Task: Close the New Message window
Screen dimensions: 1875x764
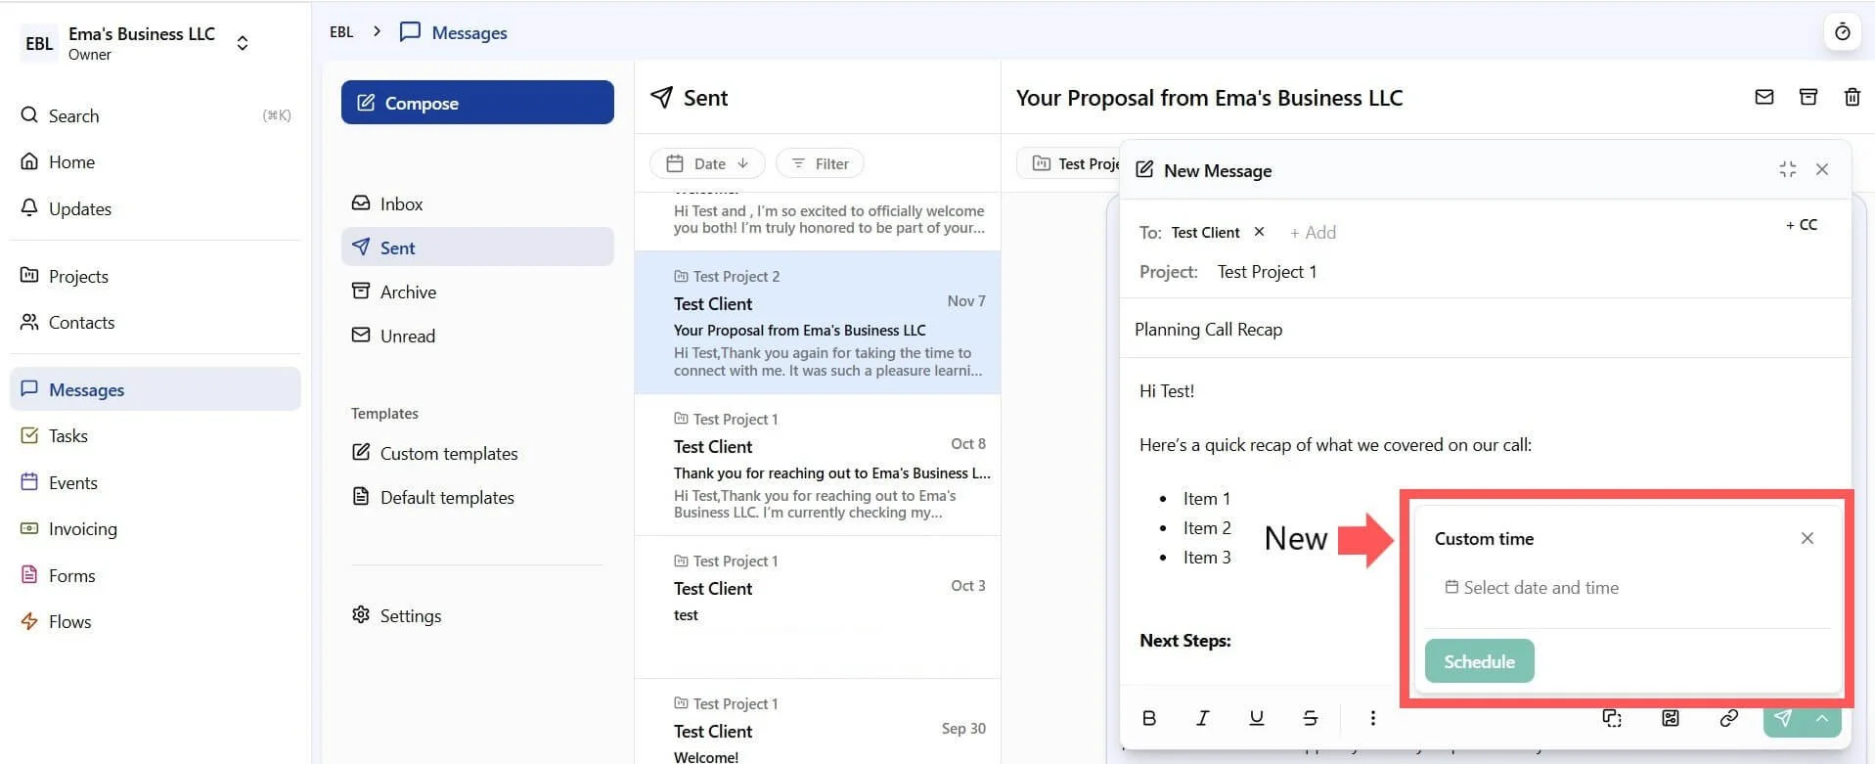Action: tap(1822, 169)
